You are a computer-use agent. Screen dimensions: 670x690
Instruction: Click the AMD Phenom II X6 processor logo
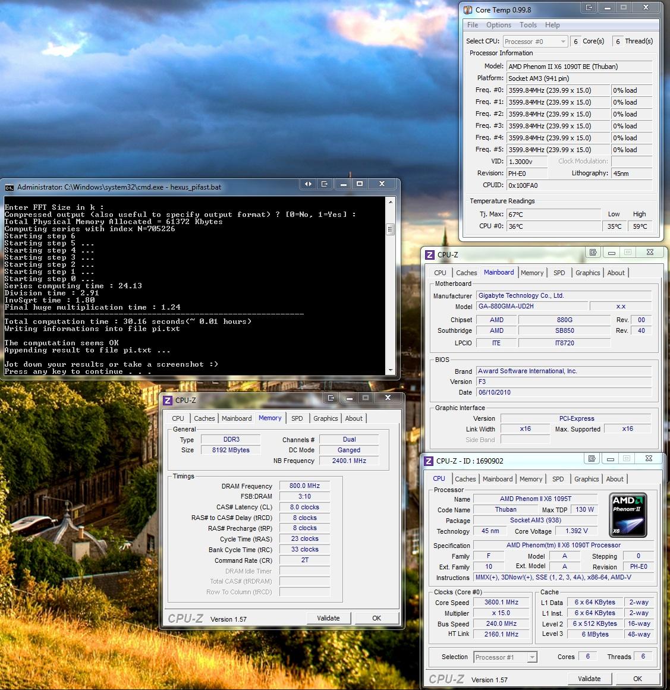(628, 515)
